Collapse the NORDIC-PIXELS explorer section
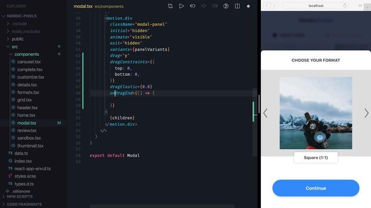Viewport: 371px width, 208px height. tap(3, 16)
